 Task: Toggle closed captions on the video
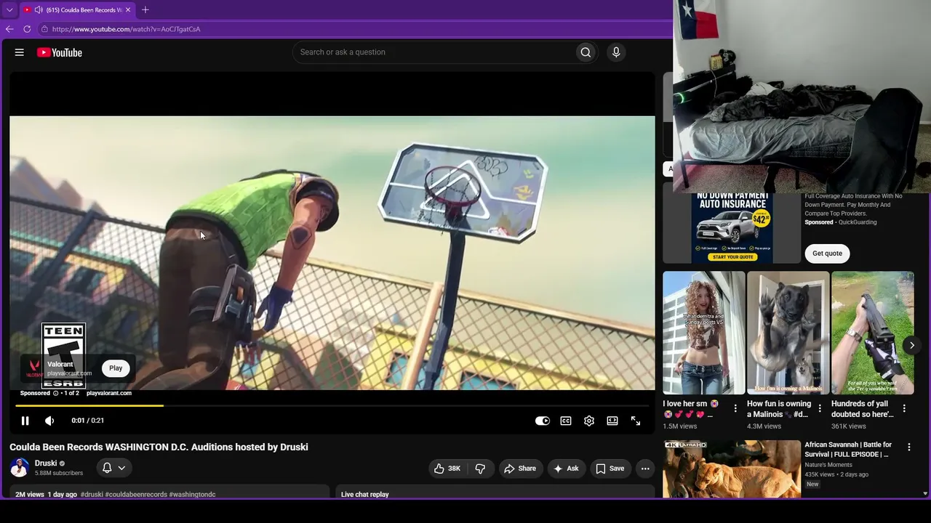tap(566, 421)
